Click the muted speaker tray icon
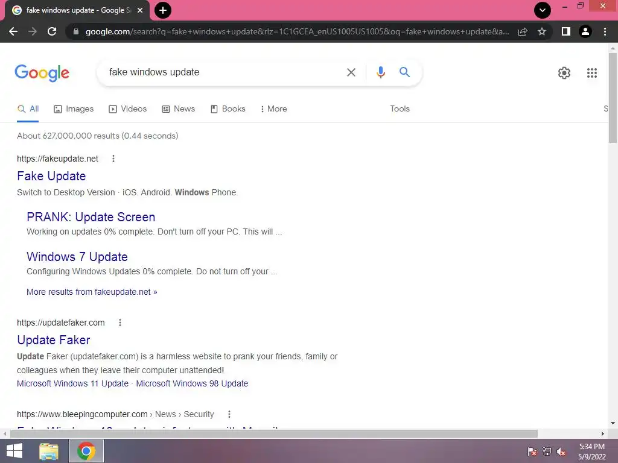 [x=561, y=452]
